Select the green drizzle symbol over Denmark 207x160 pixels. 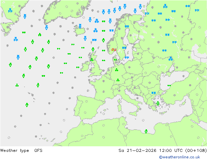pyautogui.click(x=115, y=60)
